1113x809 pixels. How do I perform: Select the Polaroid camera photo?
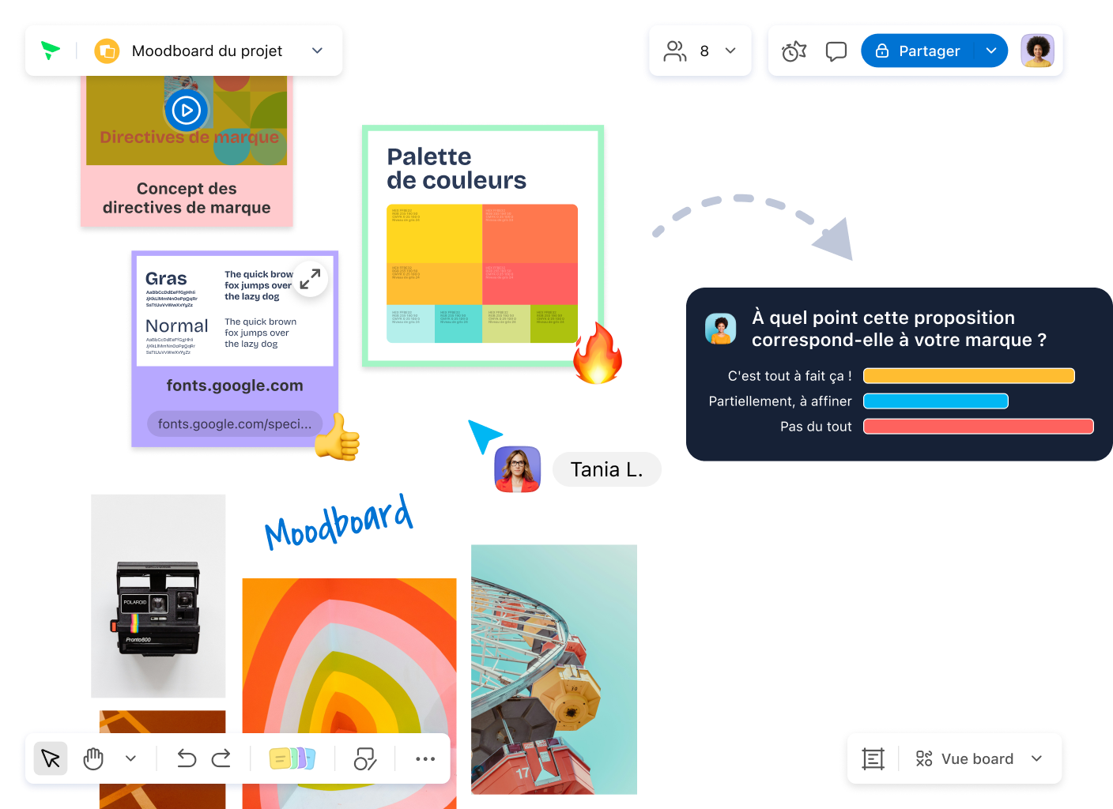pyautogui.click(x=158, y=596)
